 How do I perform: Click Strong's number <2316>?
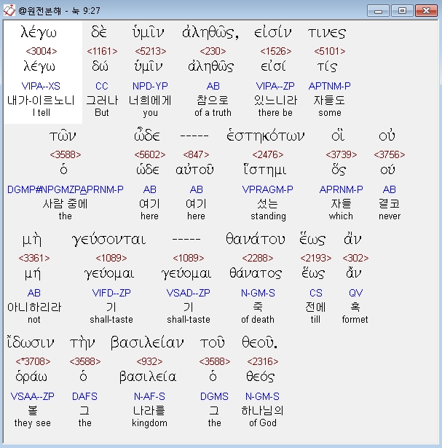click(x=263, y=361)
